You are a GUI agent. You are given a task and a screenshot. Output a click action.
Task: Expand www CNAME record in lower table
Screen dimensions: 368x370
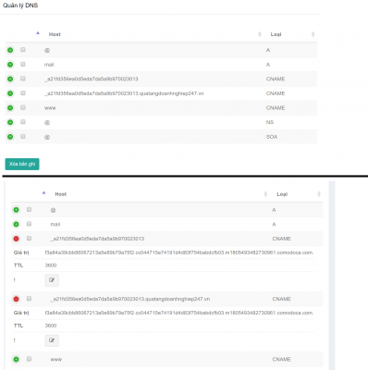(x=16, y=359)
